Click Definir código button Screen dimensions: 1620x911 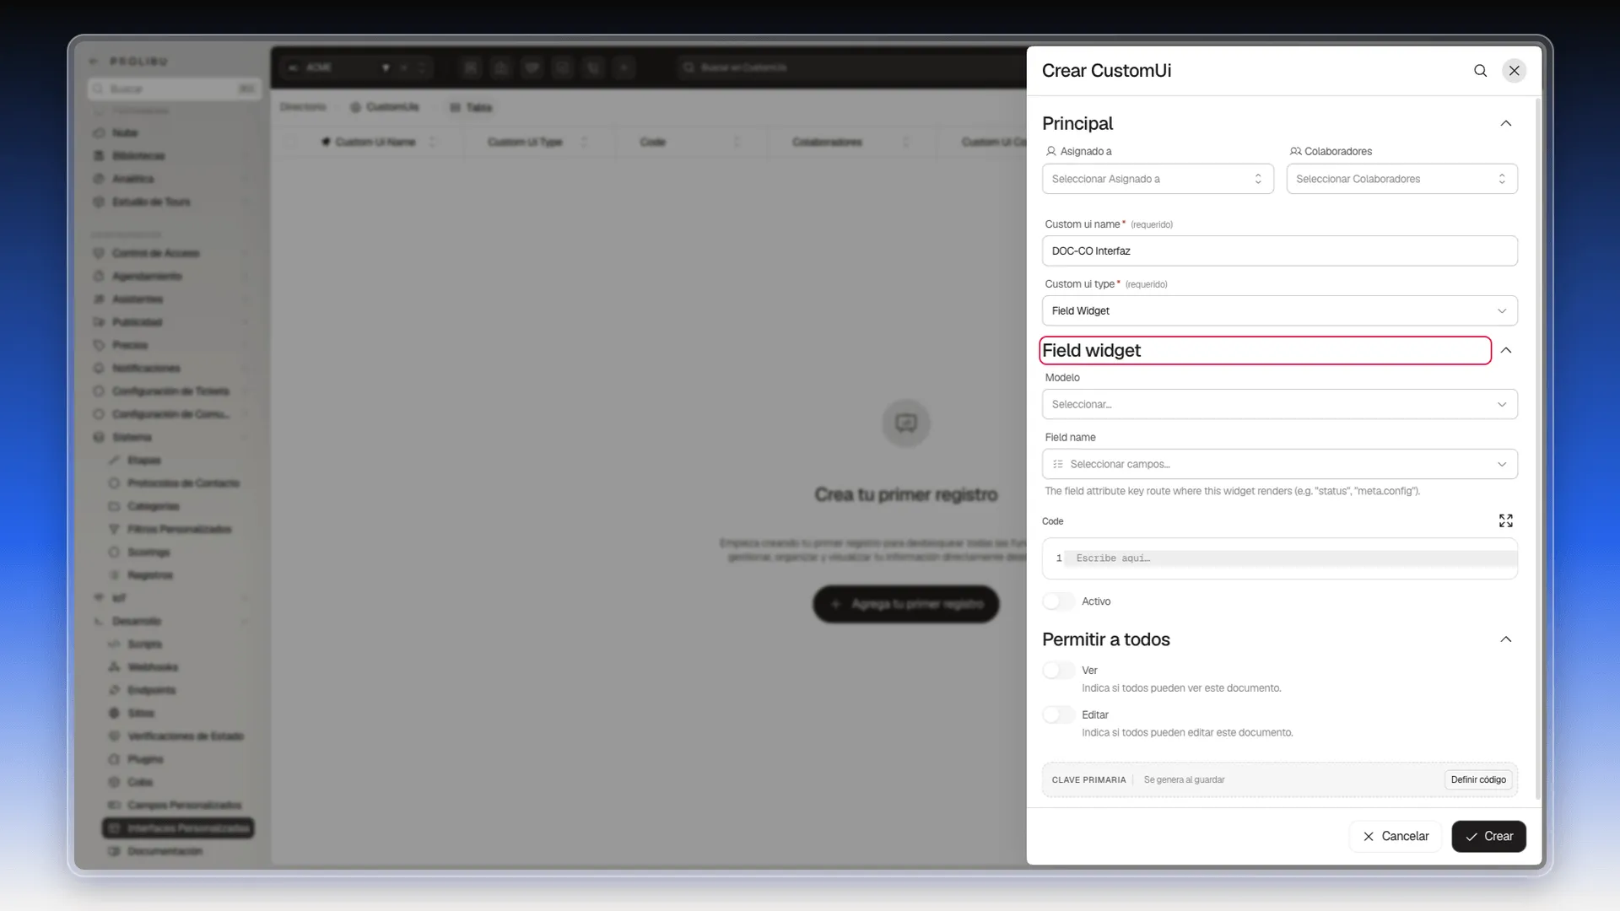coord(1478,779)
